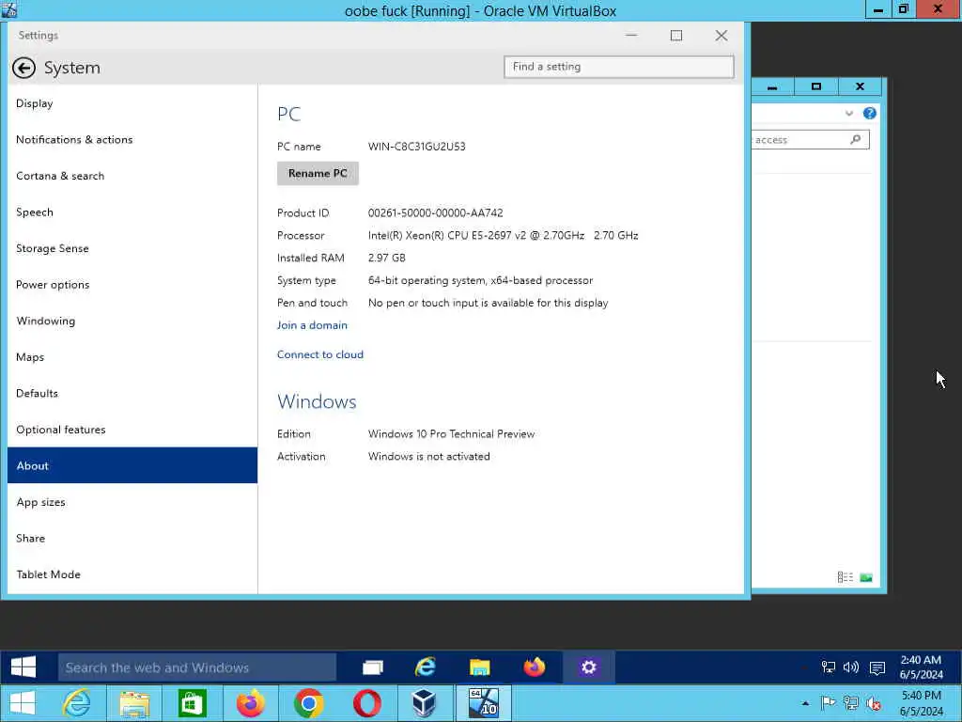Screen dimensions: 962x722
Task: Open VirtualBox Manager cube icon
Action: point(424,703)
